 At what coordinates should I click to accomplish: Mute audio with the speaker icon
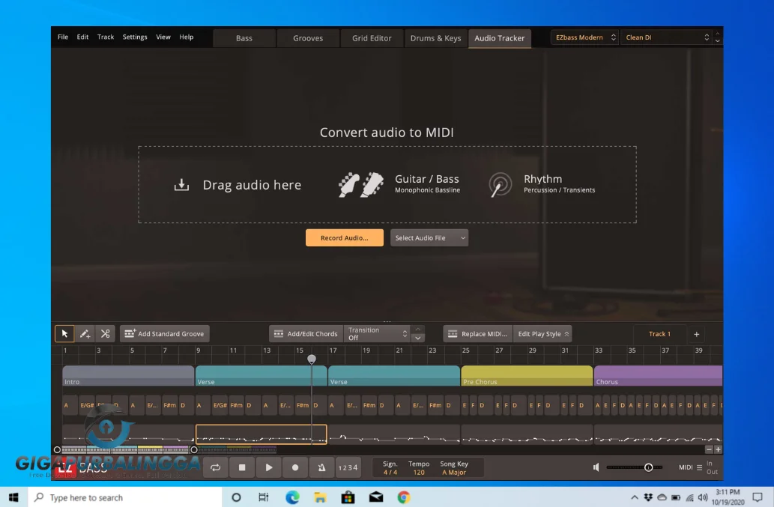coord(596,467)
